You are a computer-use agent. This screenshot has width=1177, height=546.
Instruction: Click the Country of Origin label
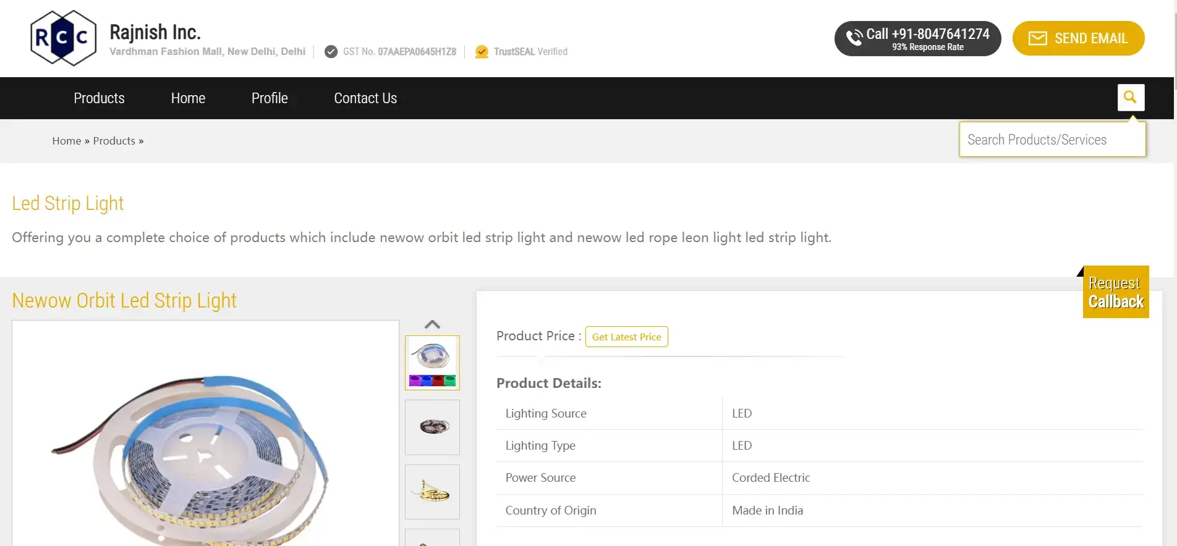(551, 510)
